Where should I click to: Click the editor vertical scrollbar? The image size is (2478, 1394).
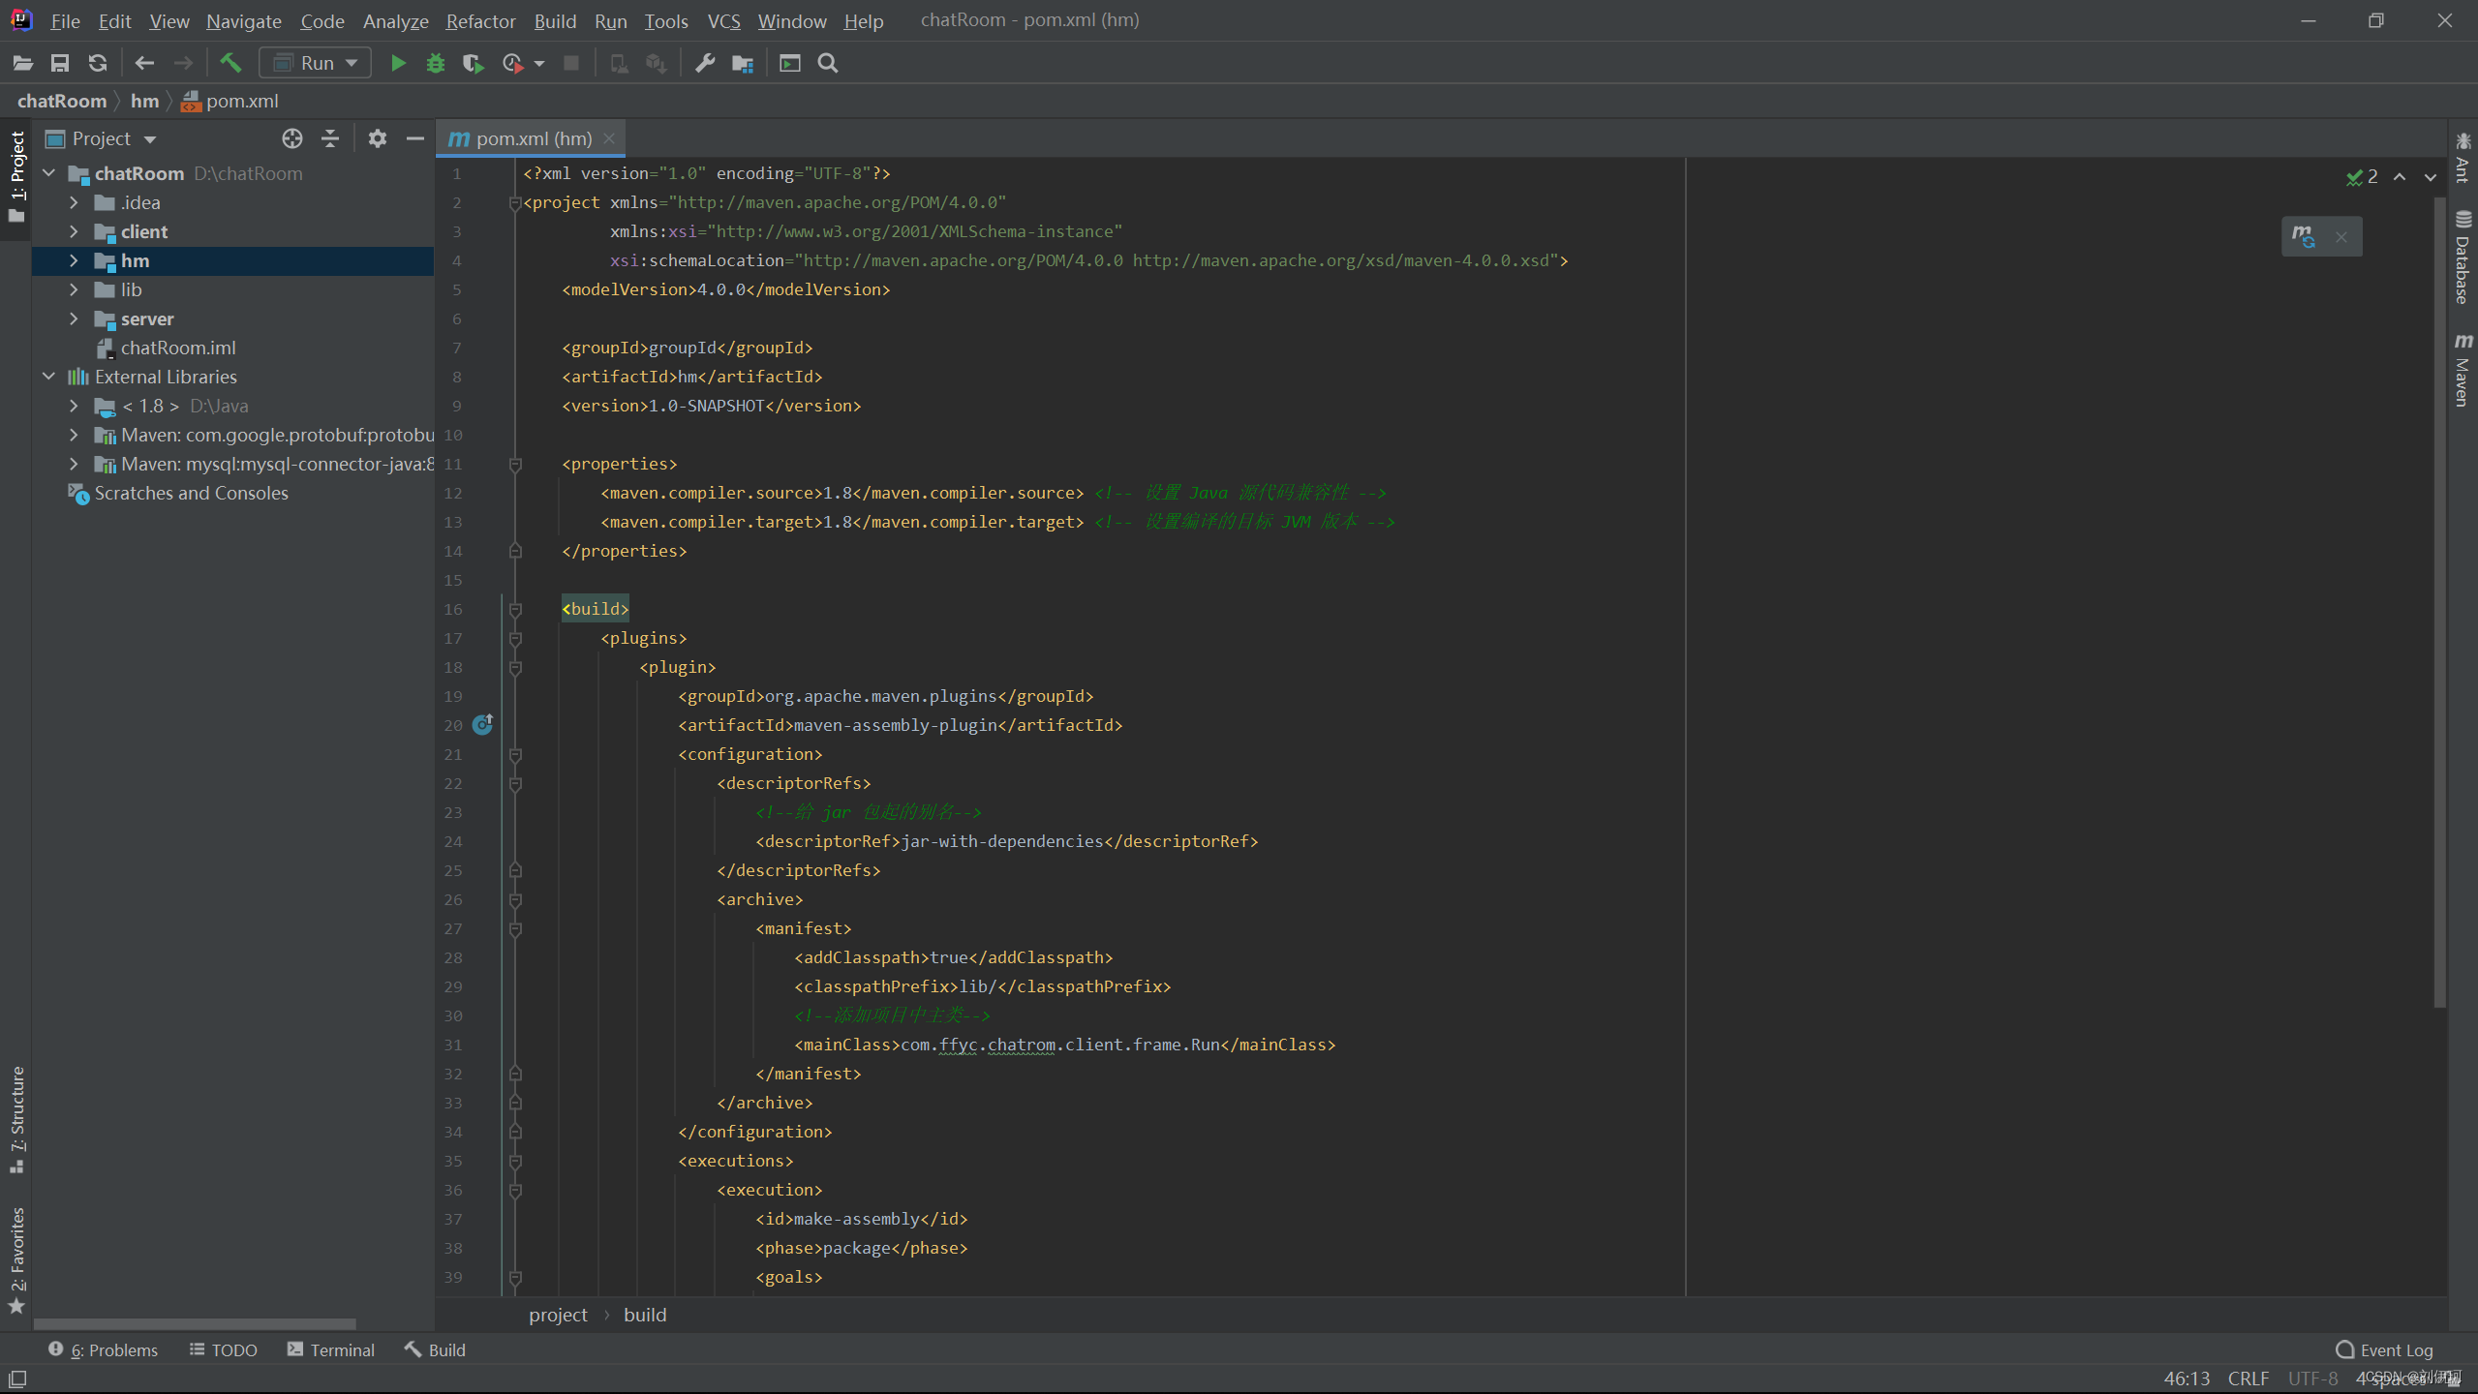tap(2439, 600)
